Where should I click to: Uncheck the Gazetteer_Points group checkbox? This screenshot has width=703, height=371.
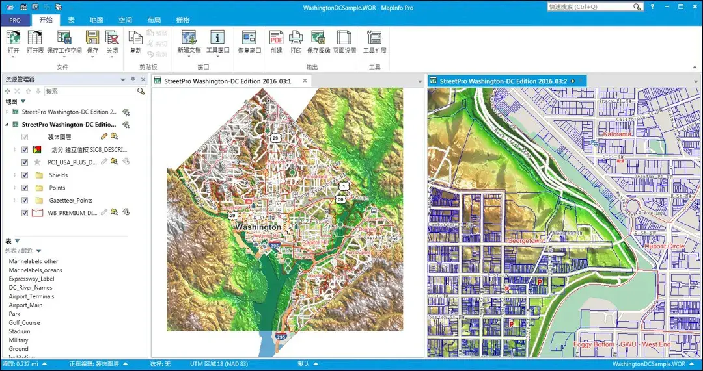coord(25,200)
